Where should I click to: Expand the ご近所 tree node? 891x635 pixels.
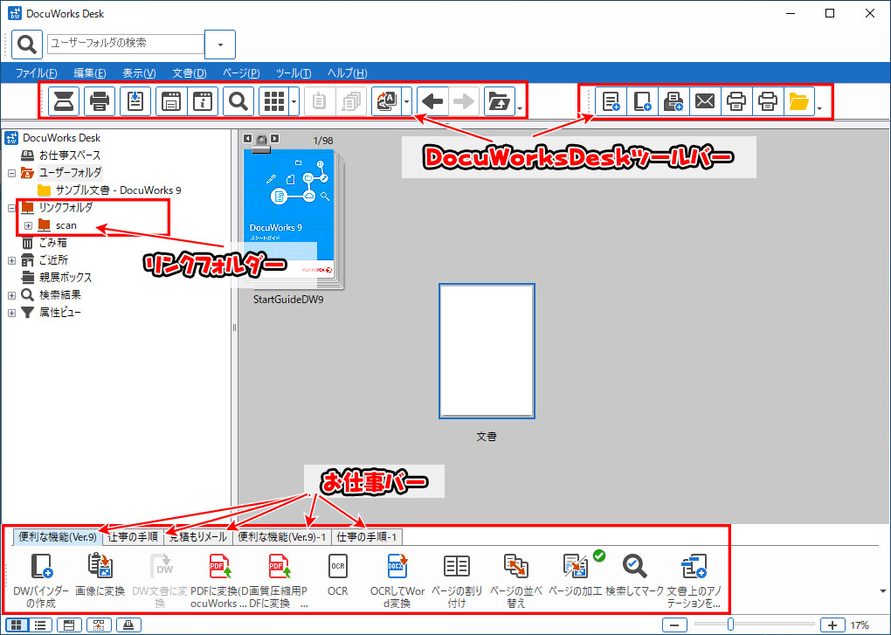click(x=11, y=260)
